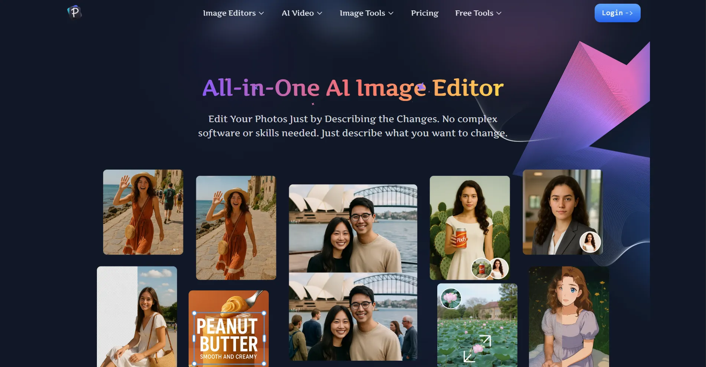Image resolution: width=706 pixels, height=367 pixels.
Task: Open the Free Tools dropdown
Action: [x=478, y=13]
